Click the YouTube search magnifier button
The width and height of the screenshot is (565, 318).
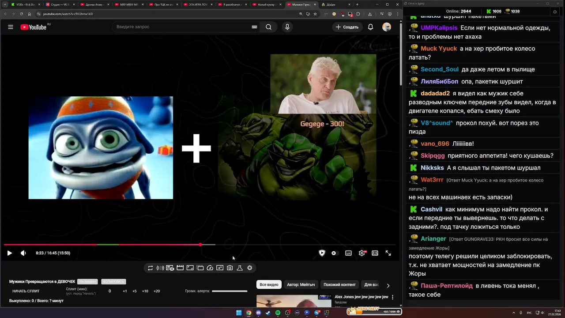pyautogui.click(x=268, y=27)
